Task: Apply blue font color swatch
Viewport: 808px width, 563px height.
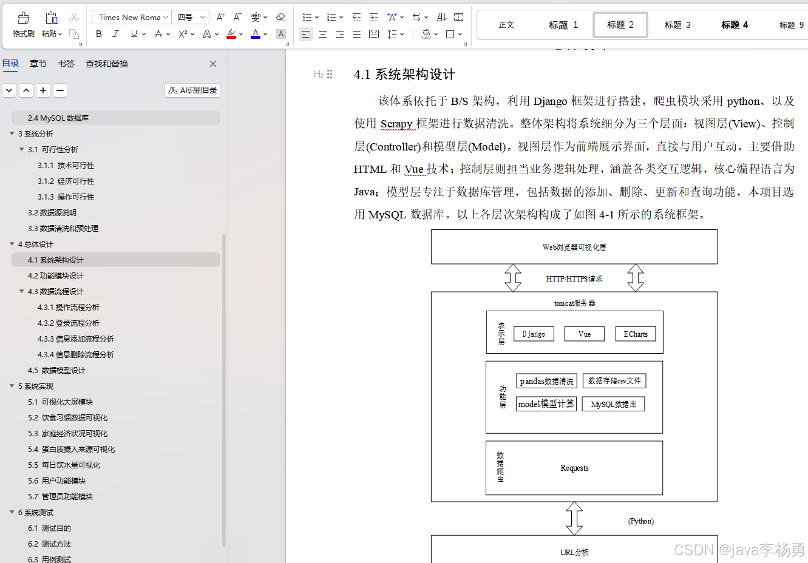Action: [x=256, y=34]
